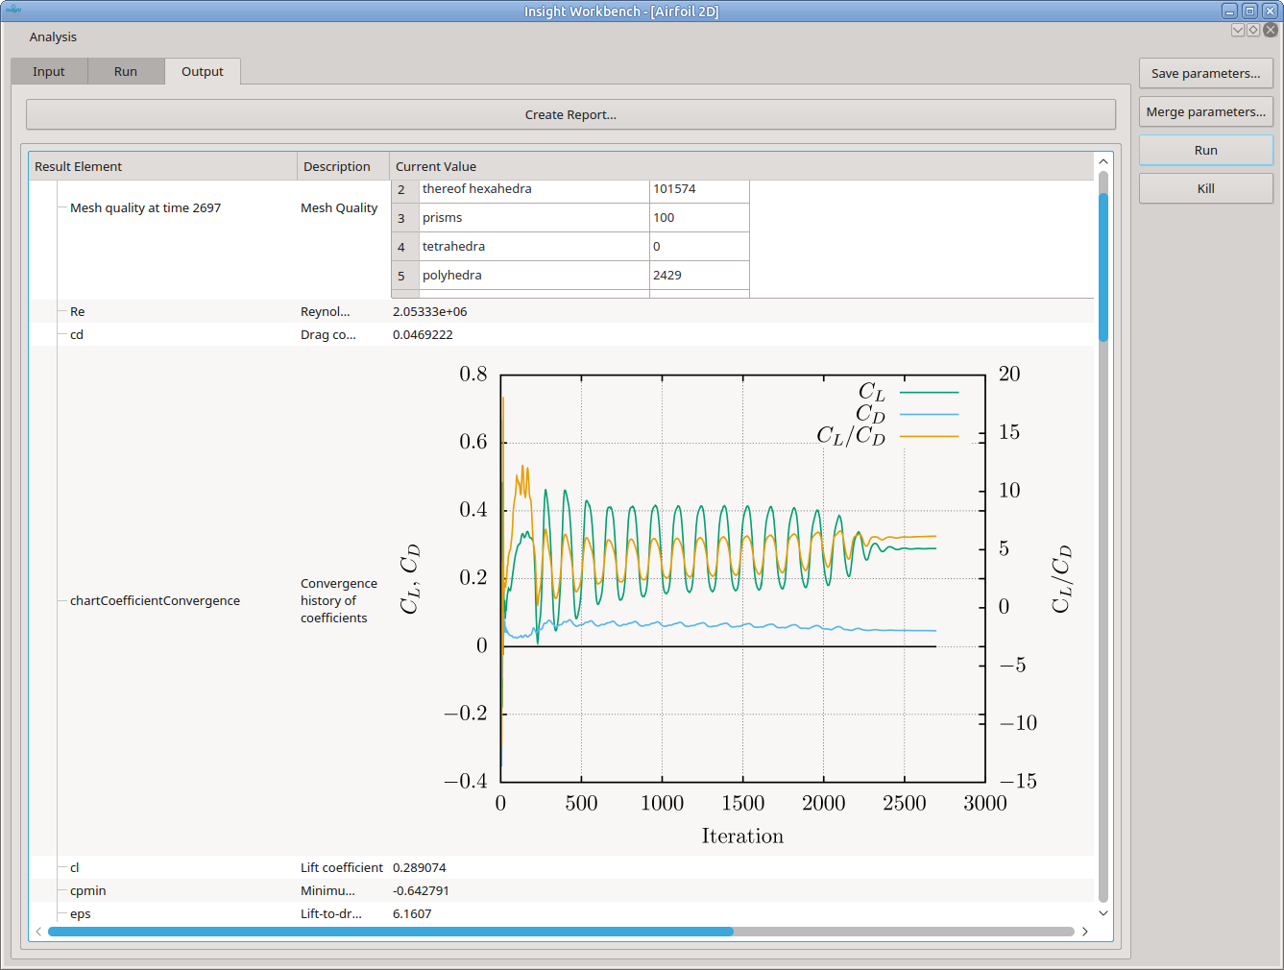
Task: Click the results list scroll-down arrow
Action: 1103,913
